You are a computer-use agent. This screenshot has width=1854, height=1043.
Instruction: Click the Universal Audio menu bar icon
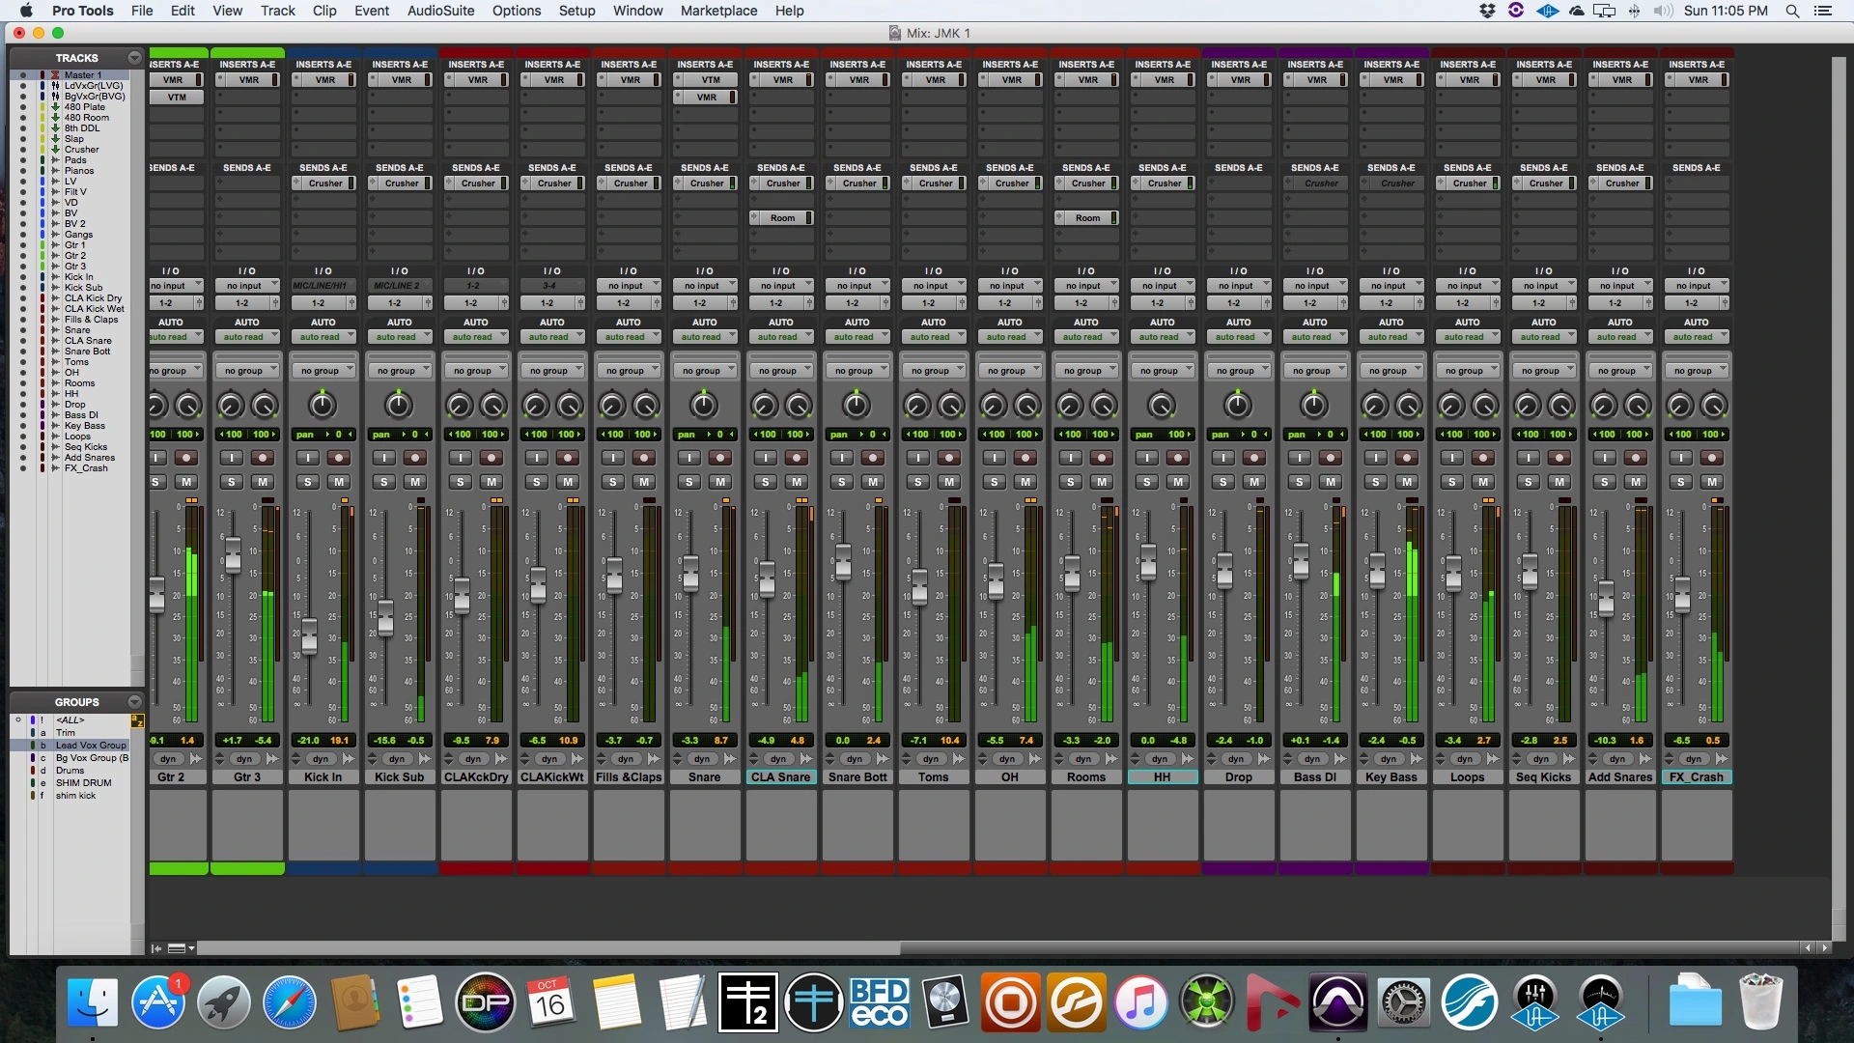click(x=1547, y=11)
